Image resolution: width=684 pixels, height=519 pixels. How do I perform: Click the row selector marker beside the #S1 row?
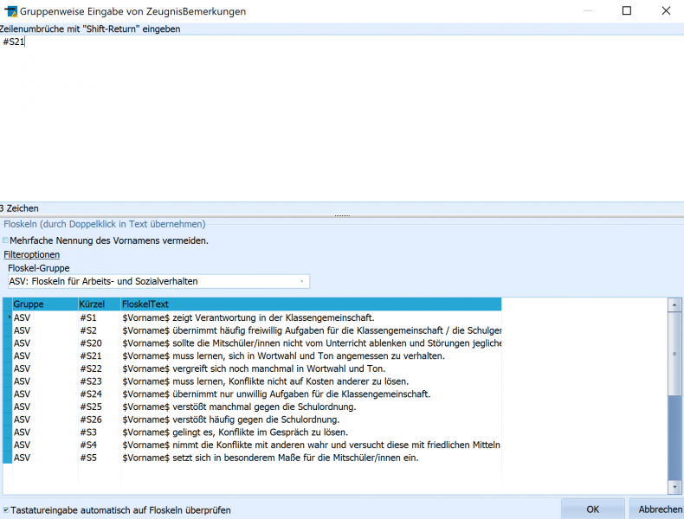[8, 317]
